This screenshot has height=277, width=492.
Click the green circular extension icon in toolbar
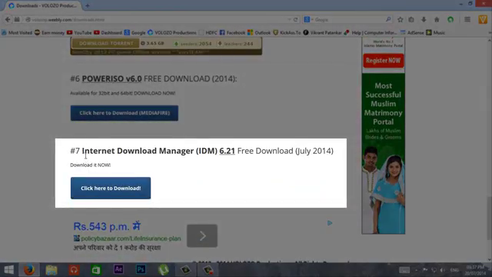[450, 19]
